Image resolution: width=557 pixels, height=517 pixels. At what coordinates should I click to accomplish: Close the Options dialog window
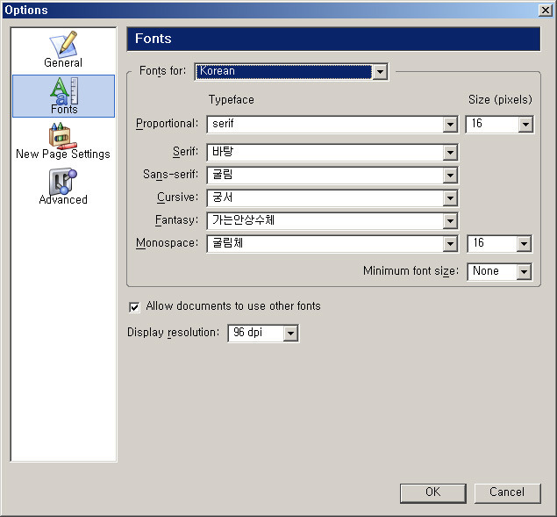point(546,10)
